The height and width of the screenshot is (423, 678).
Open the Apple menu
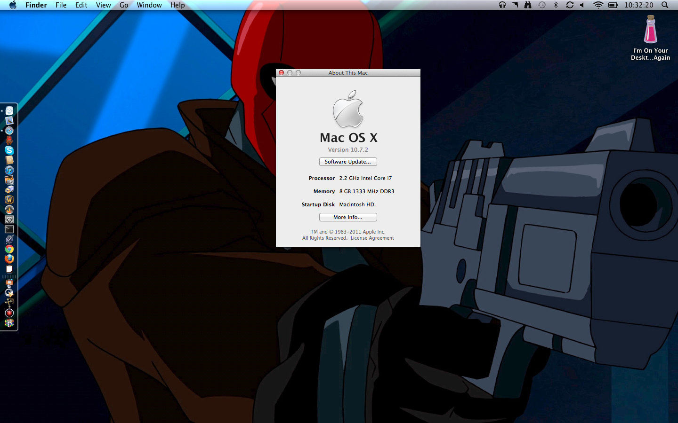pos(13,5)
